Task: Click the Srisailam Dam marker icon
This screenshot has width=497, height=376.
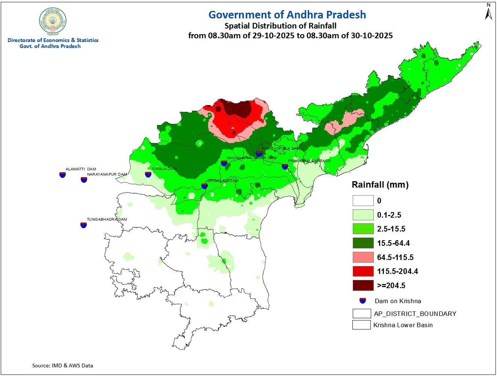Action: [204, 186]
